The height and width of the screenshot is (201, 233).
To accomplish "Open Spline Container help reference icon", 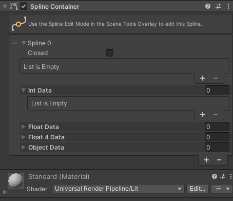I will 208,6.
